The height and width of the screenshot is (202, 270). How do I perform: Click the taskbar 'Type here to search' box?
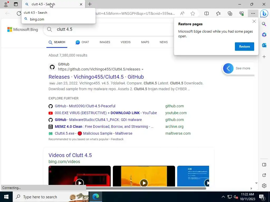tap(51, 197)
